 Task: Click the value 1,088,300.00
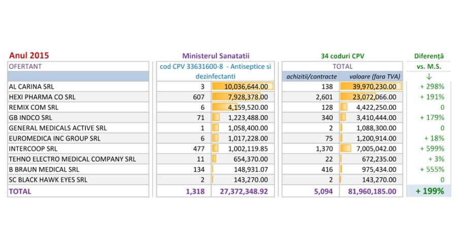coord(376,128)
